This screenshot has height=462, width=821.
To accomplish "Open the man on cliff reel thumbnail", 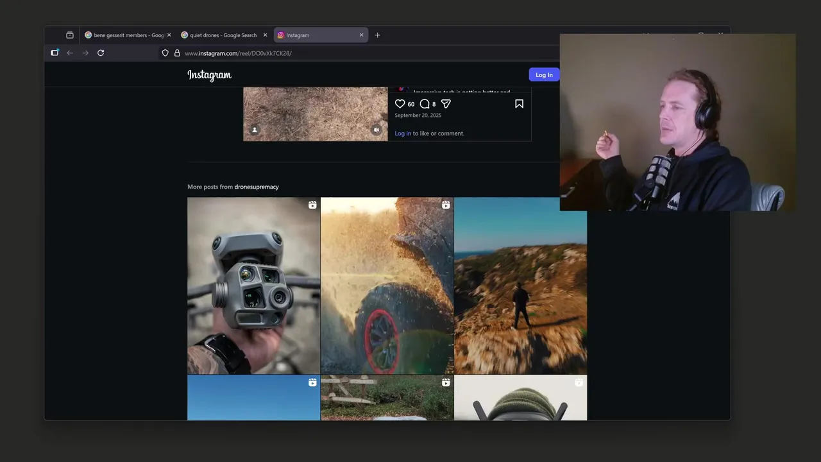I will pos(520,286).
